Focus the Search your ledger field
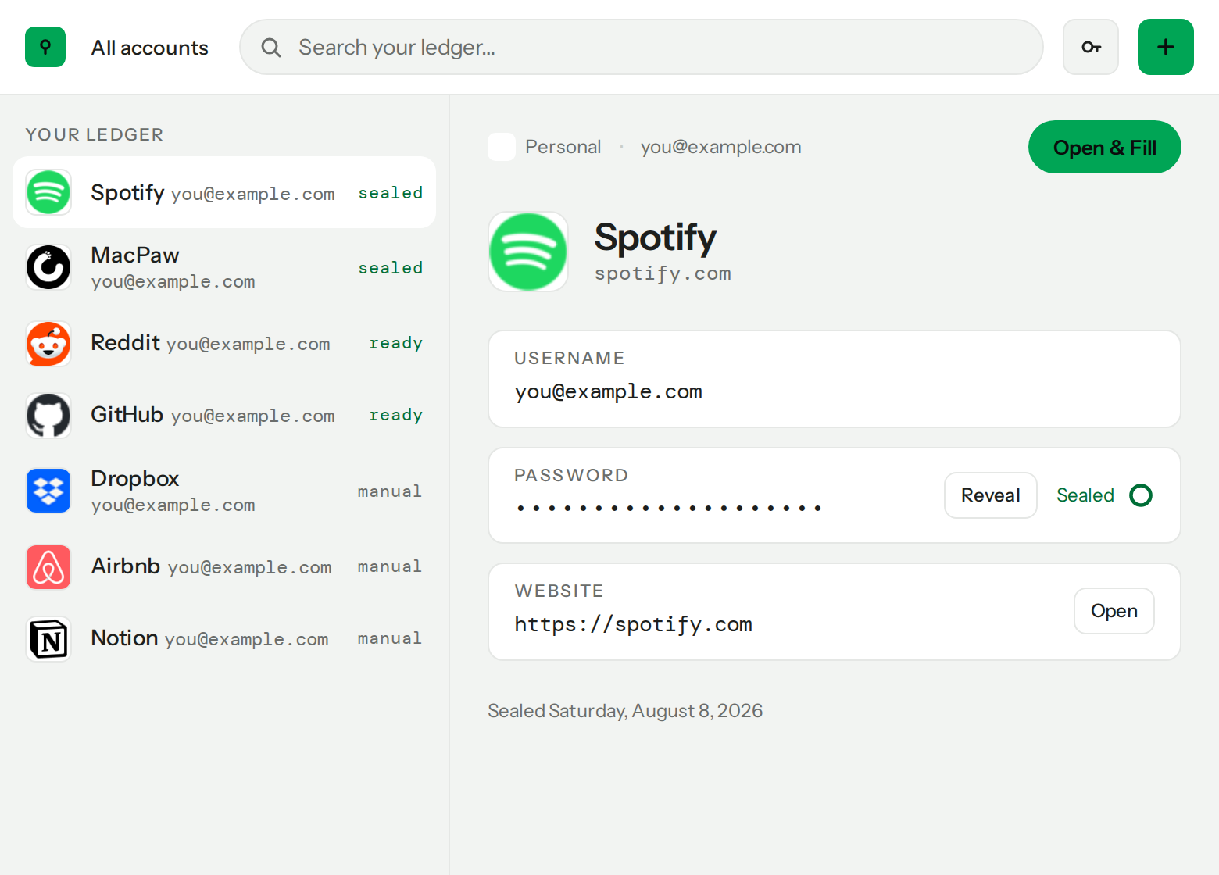The width and height of the screenshot is (1219, 875). (x=641, y=47)
